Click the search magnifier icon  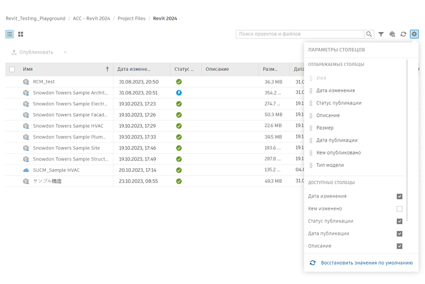pyautogui.click(x=369, y=34)
